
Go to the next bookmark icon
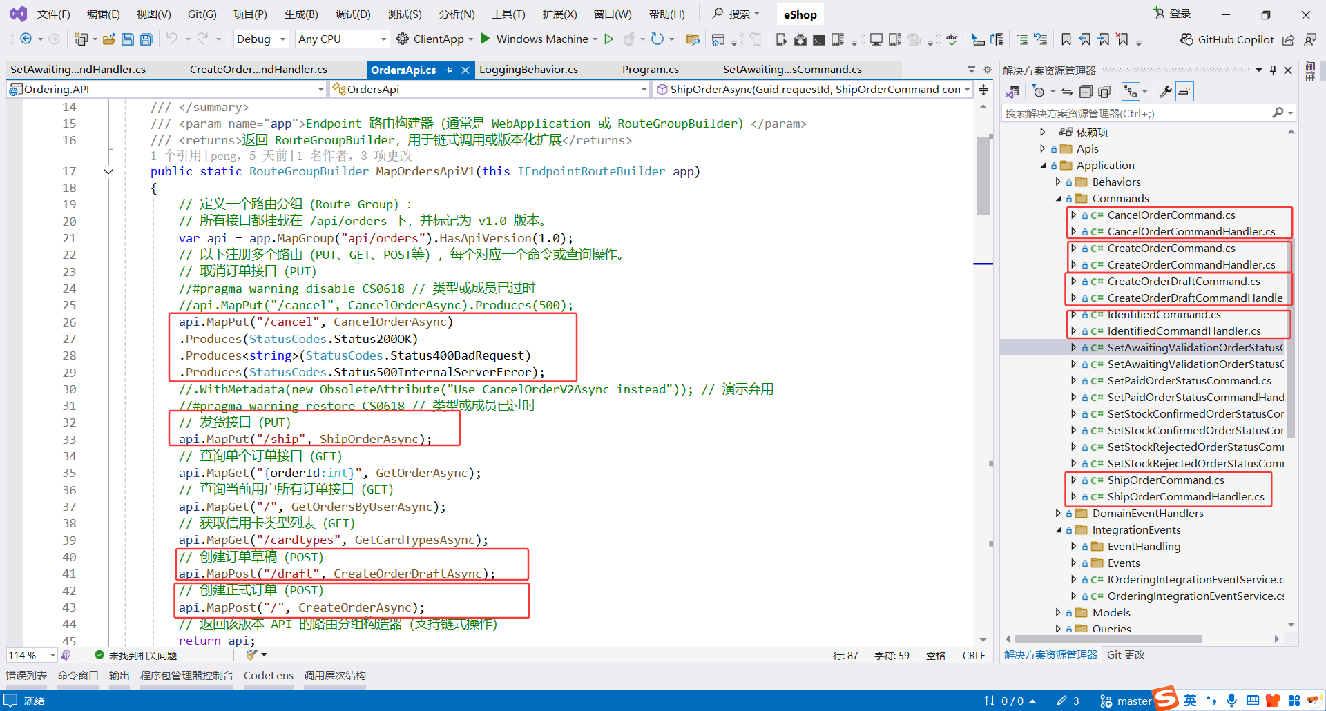pos(1104,39)
